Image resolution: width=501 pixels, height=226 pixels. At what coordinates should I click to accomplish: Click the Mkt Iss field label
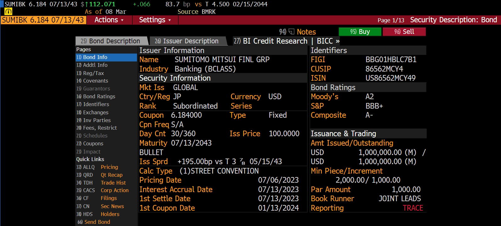pos(152,88)
